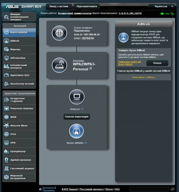This screenshot has height=192, width=179.
Task: Select the Карта мережі menu item
Action: 19,32
